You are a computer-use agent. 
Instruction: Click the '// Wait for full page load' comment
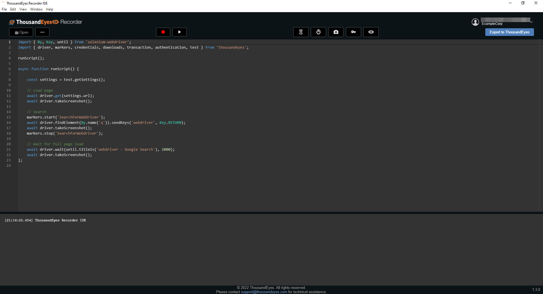pyautogui.click(x=55, y=144)
